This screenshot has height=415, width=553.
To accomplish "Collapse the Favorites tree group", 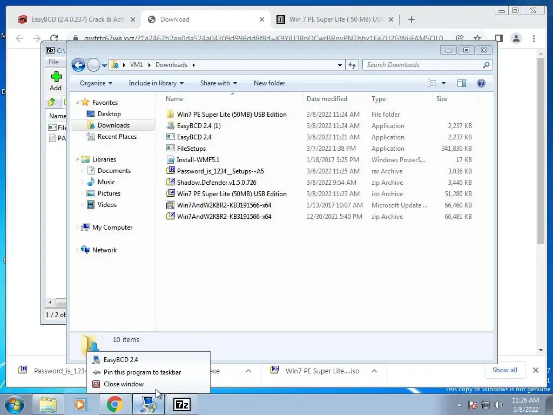I will point(77,103).
